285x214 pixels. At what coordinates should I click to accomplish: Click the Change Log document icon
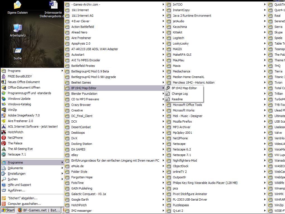click(x=168, y=94)
